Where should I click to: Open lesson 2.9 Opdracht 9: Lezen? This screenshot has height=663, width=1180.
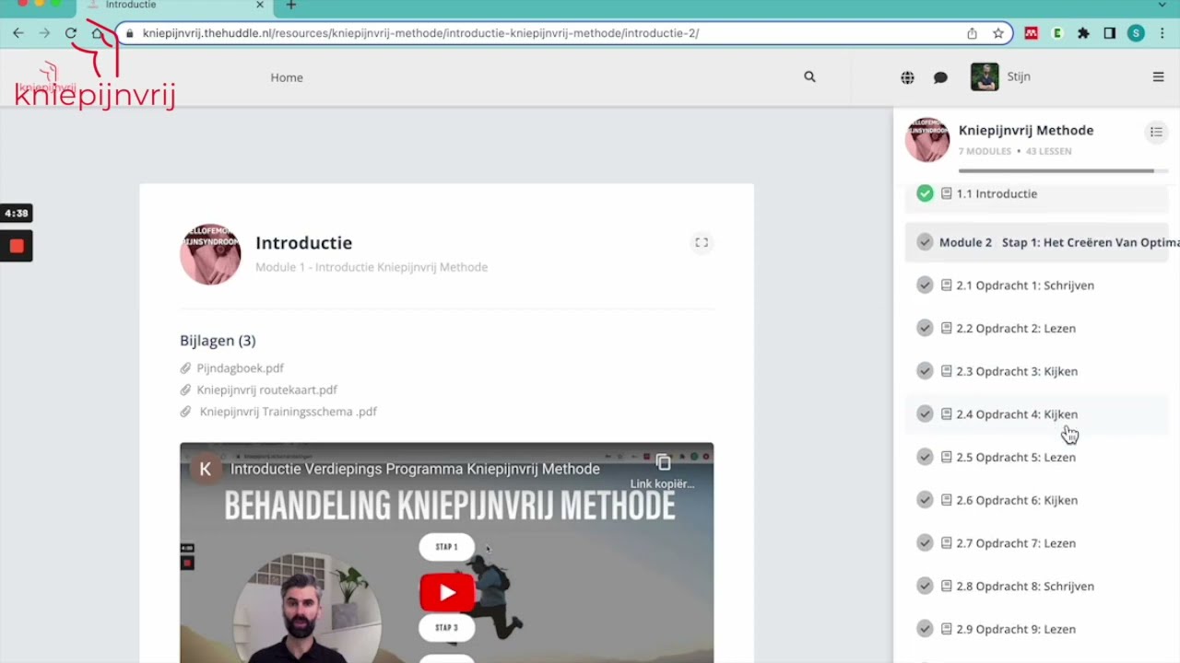pyautogui.click(x=1016, y=629)
